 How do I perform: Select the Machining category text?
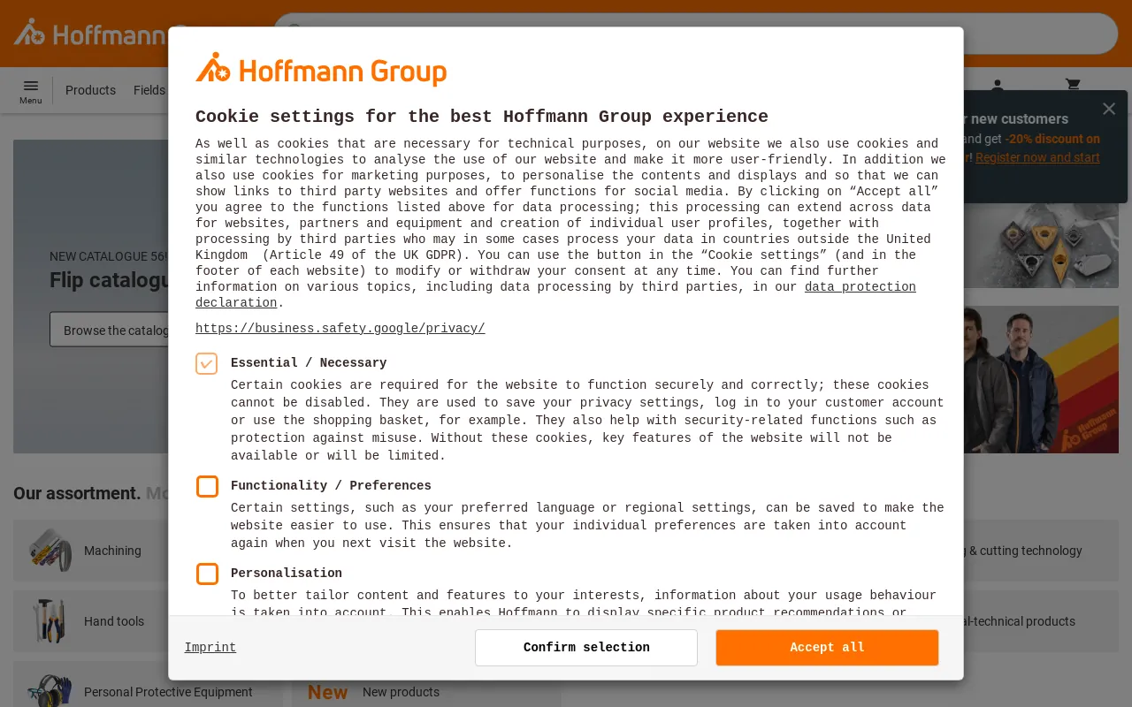(x=112, y=551)
